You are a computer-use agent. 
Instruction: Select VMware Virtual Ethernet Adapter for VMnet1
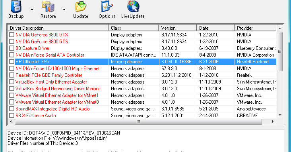(x=57, y=95)
